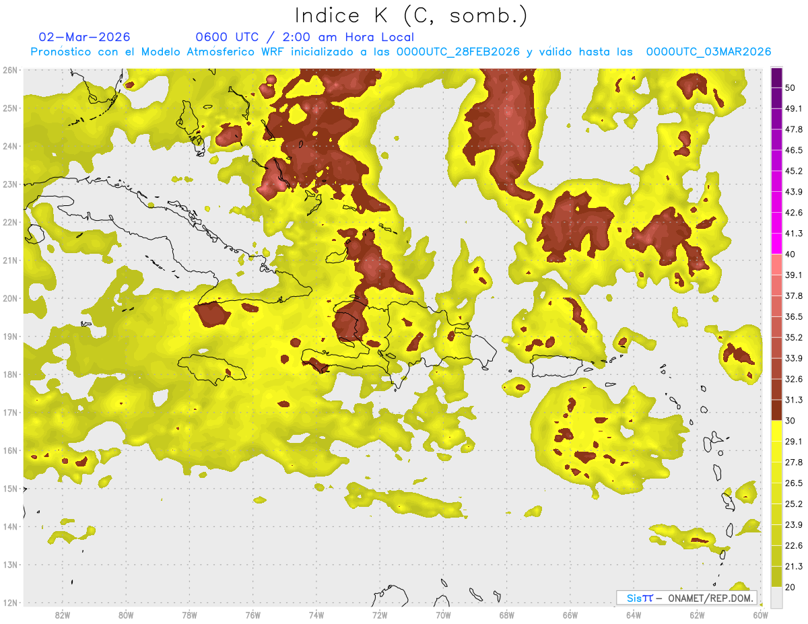Pick the 22.6 color scale value
The image size is (808, 624).
pyautogui.click(x=794, y=546)
